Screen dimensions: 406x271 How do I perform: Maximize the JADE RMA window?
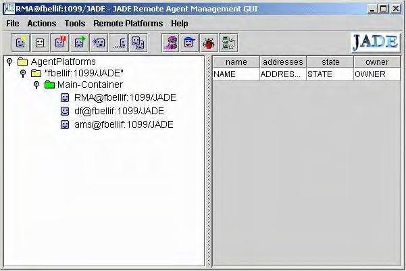coord(384,9)
